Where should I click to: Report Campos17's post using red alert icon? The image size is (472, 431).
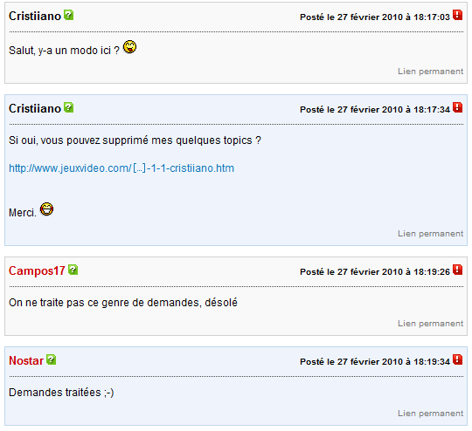[457, 270]
